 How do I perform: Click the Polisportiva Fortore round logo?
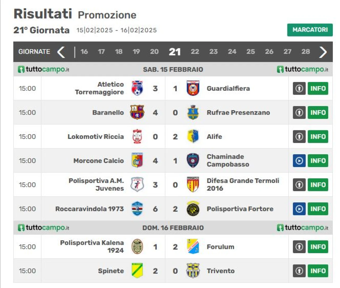193,209
